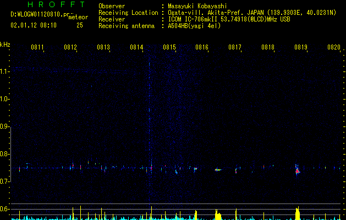This screenshot has width=346, height=220.
Task: Click the yellow power bar below the 0816 echo
Action: 218,215
